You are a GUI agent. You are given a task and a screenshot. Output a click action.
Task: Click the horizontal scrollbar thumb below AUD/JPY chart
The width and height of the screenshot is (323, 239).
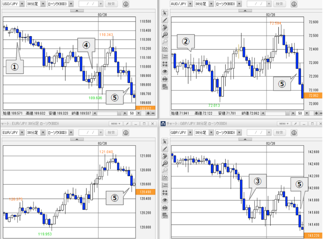coord(288,113)
